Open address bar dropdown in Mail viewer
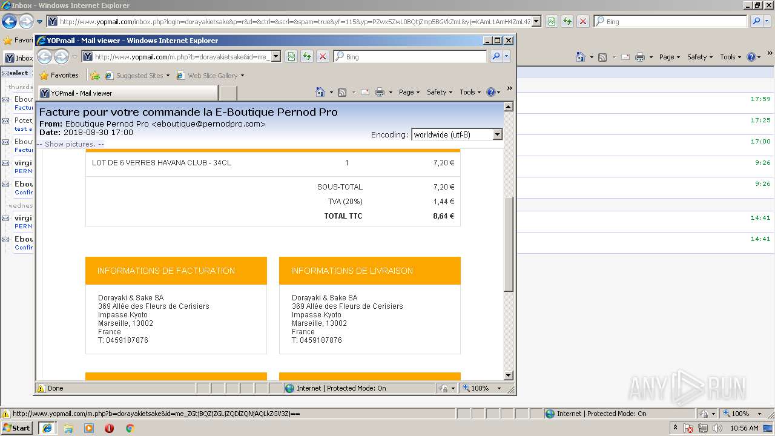This screenshot has height=436, width=775. pos(276,56)
